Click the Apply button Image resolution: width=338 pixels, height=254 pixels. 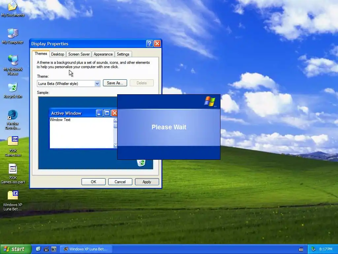click(147, 182)
